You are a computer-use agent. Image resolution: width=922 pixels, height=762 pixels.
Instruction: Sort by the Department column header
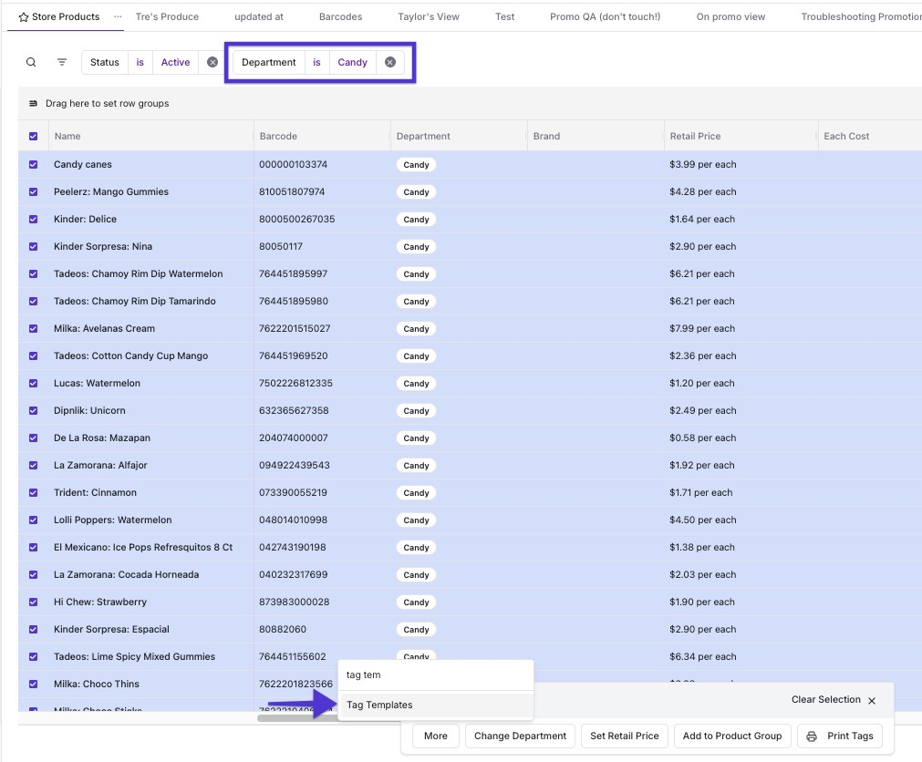coord(423,137)
